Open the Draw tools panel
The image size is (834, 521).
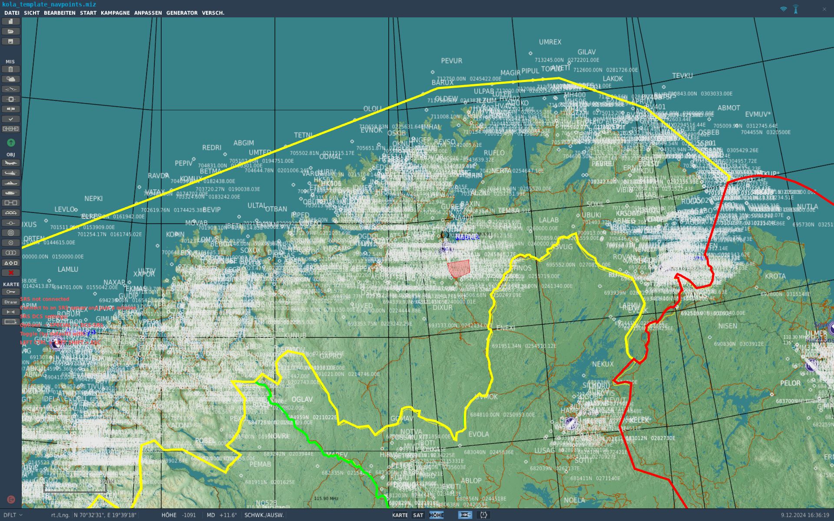[10, 302]
